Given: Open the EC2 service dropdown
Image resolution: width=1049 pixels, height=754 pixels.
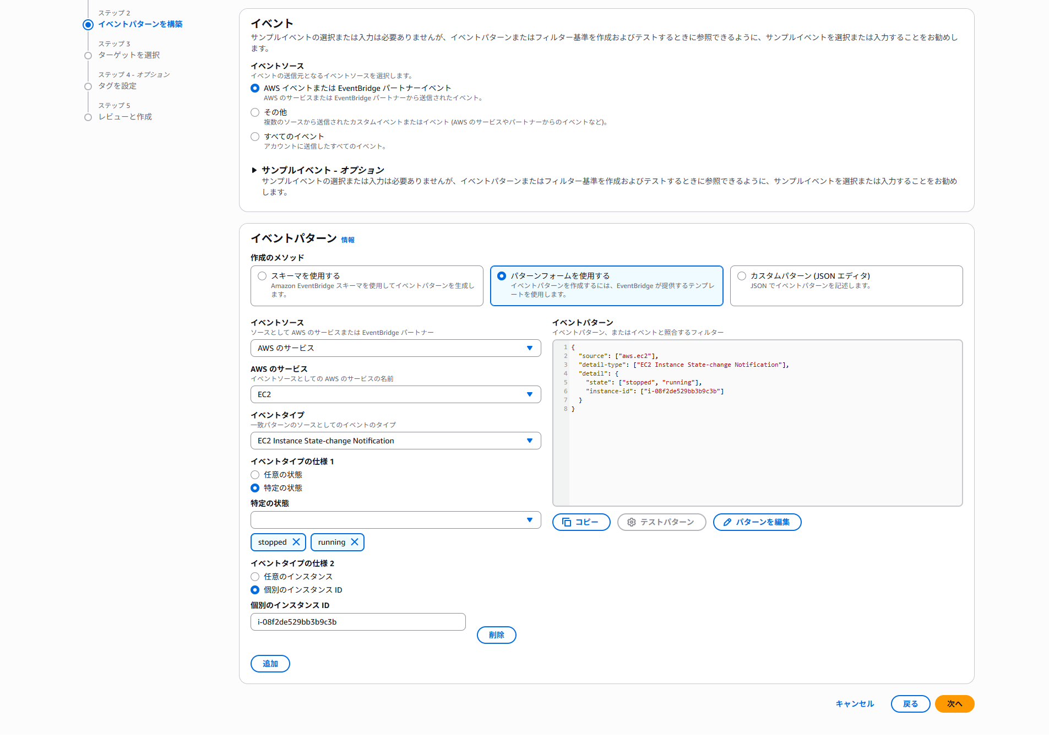Looking at the screenshot, I should click(x=395, y=394).
